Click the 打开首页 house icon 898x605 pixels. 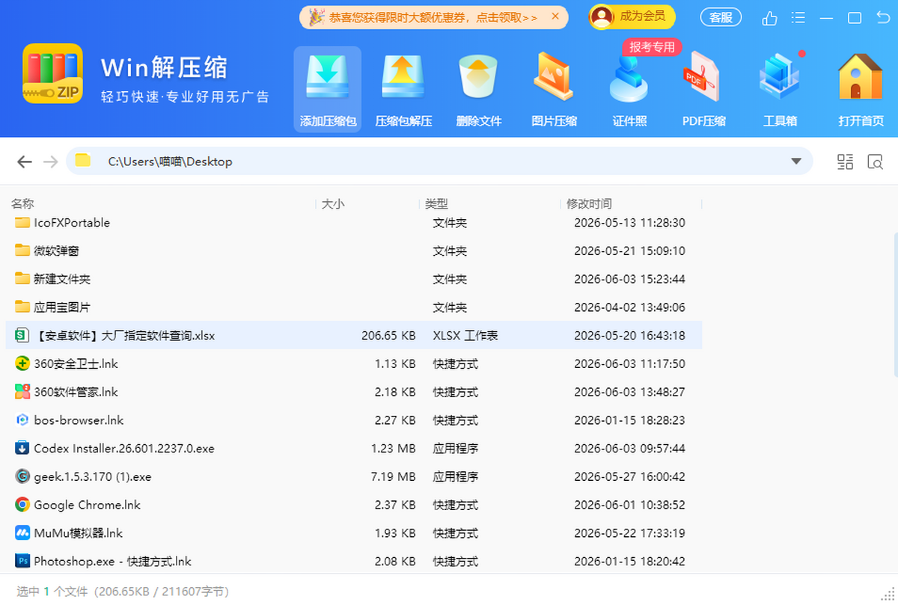(x=861, y=78)
